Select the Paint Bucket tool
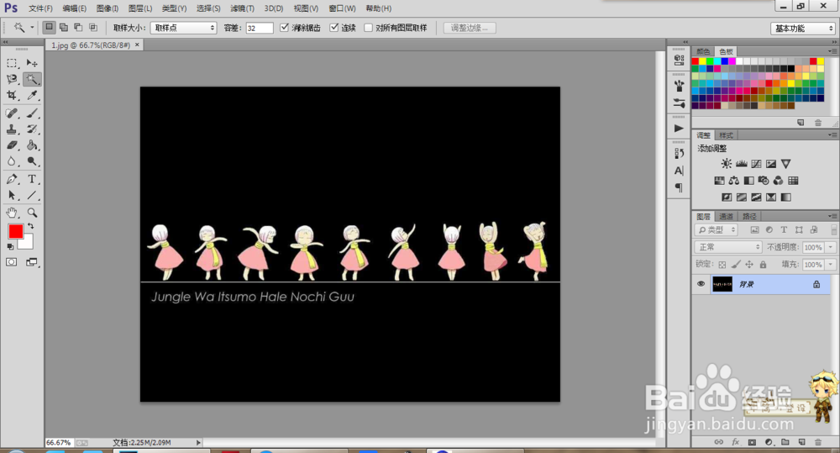The height and width of the screenshot is (453, 840). (x=32, y=145)
